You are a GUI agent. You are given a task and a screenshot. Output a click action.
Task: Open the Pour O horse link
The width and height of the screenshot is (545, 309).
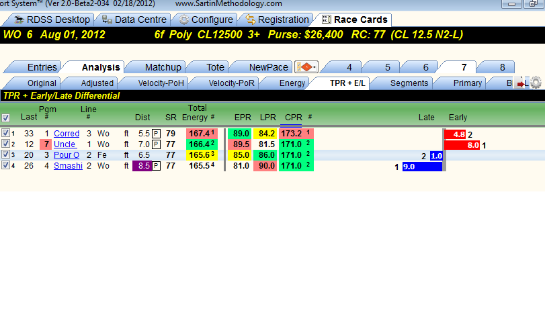point(67,155)
